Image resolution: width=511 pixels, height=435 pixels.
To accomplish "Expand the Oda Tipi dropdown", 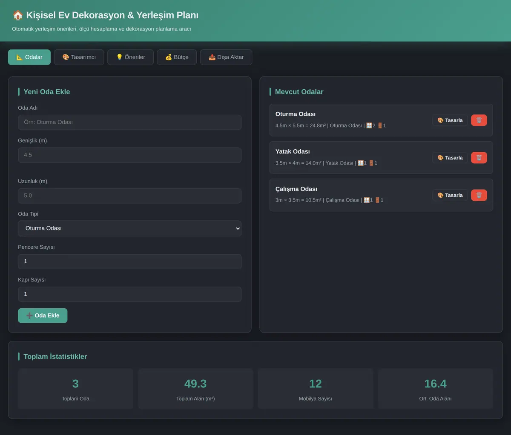I will click(x=129, y=228).
